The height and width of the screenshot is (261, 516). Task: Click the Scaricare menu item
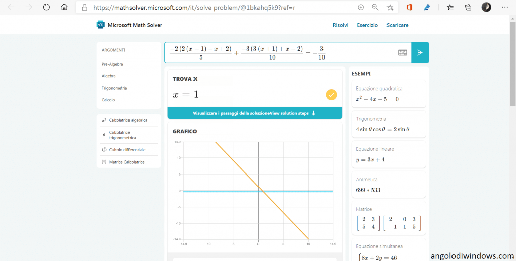pyautogui.click(x=397, y=25)
